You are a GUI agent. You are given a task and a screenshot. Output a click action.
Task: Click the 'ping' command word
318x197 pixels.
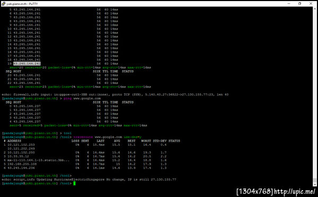pyautogui.click(x=67, y=98)
